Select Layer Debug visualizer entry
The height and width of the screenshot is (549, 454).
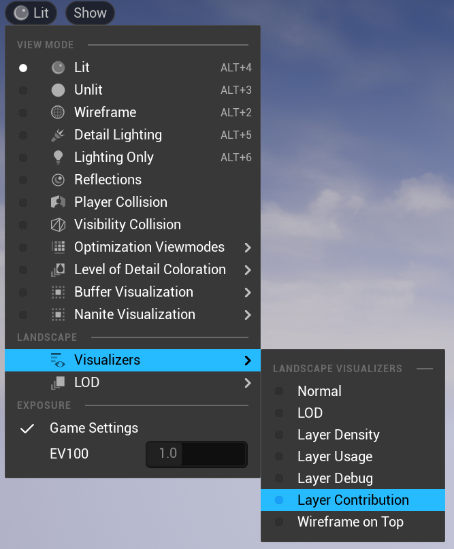353,478
